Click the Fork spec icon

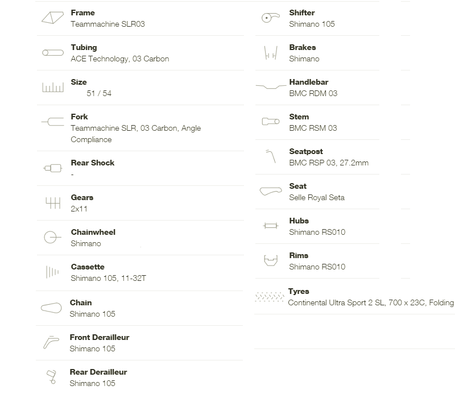click(x=52, y=122)
